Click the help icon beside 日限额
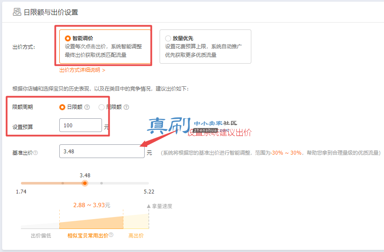The image size is (384, 252). click(x=87, y=107)
